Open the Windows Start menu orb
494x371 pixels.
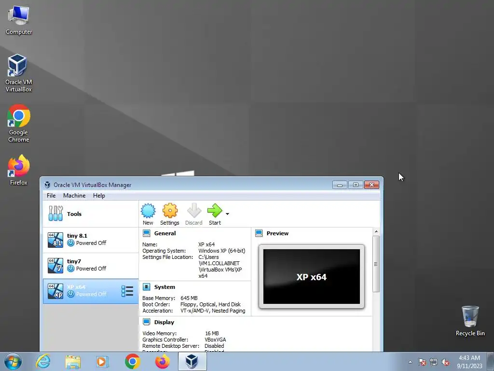(13, 361)
